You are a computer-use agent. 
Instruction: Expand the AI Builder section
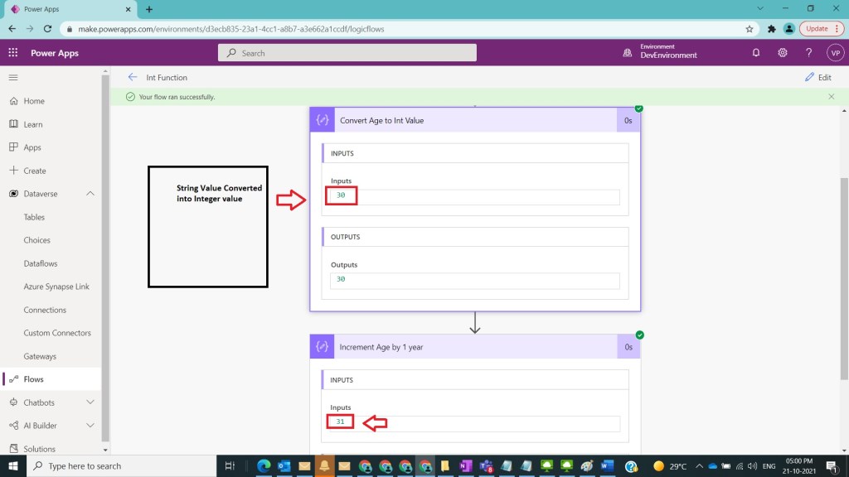pyautogui.click(x=90, y=426)
